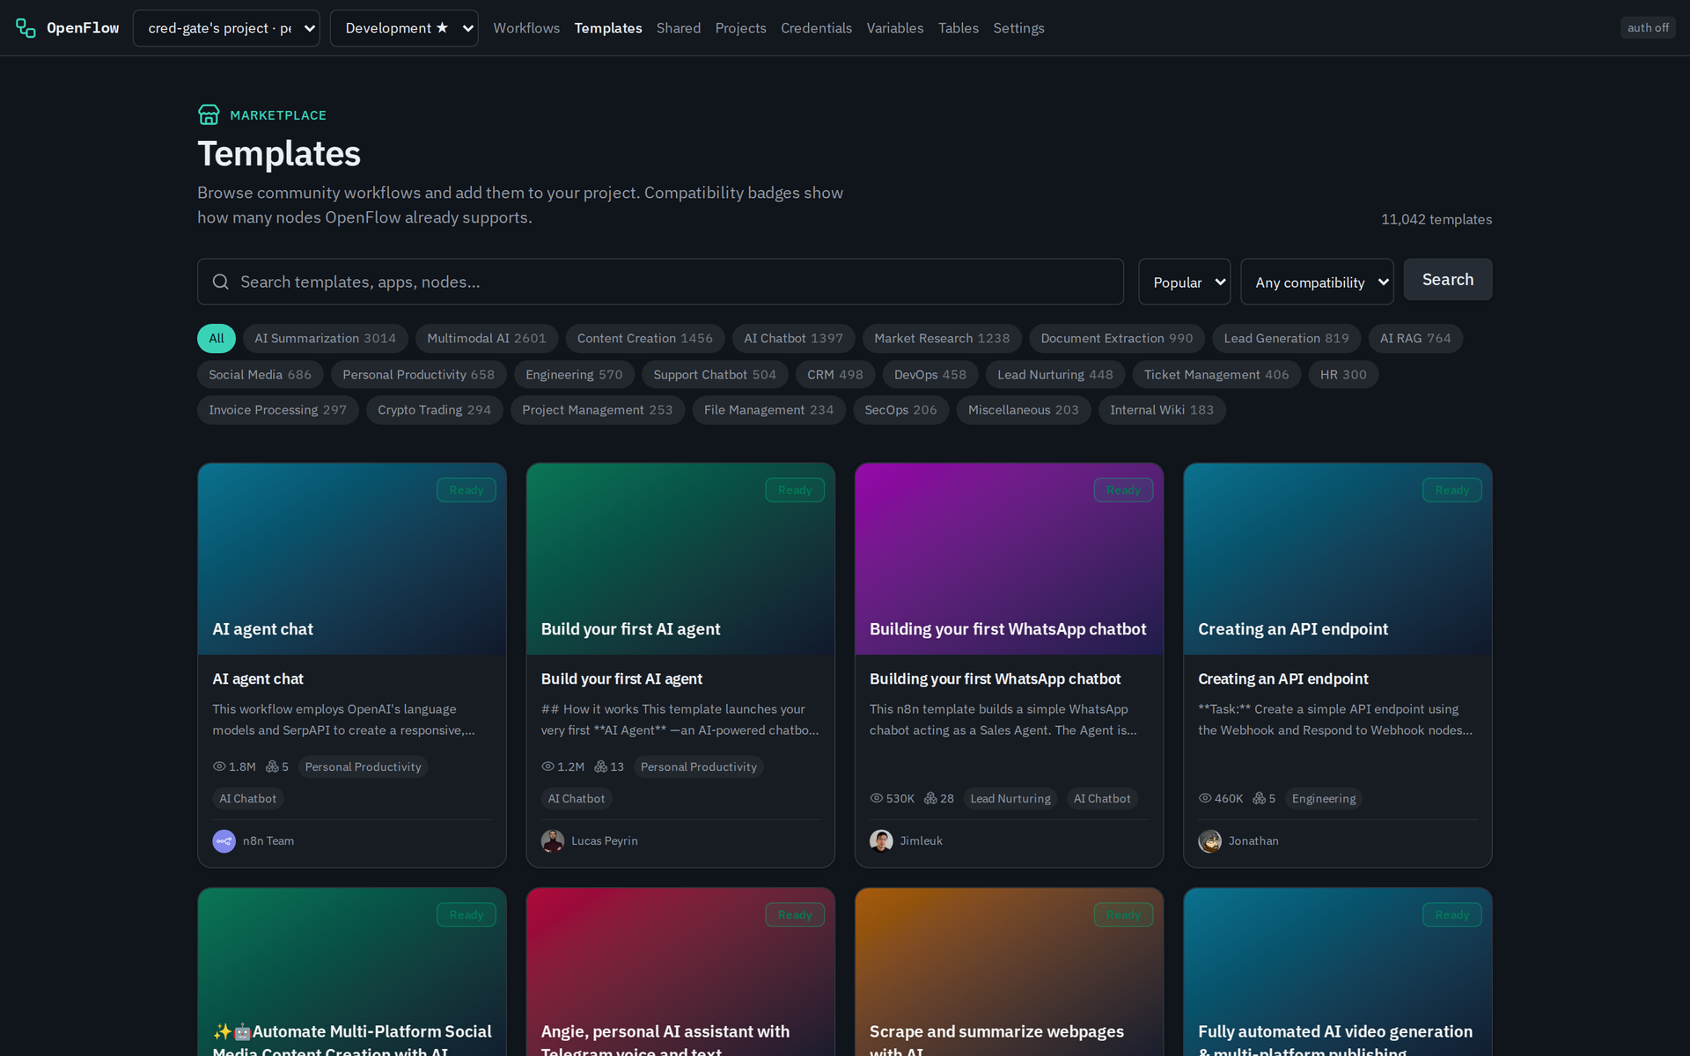Click Ready badge on Build your first AI agent
Screen dimensions: 1690x1056
tap(795, 490)
